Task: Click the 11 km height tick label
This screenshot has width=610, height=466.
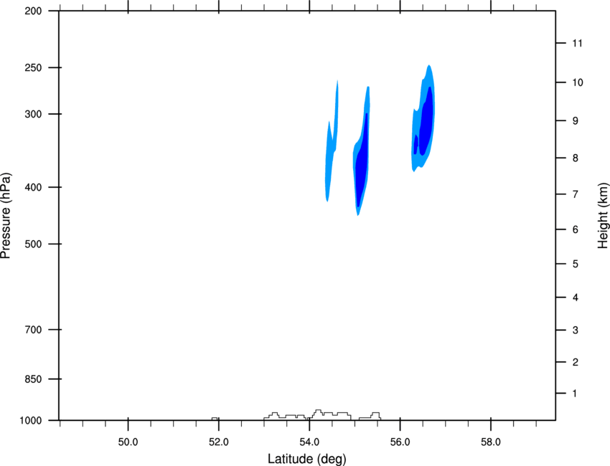Action: [577, 43]
